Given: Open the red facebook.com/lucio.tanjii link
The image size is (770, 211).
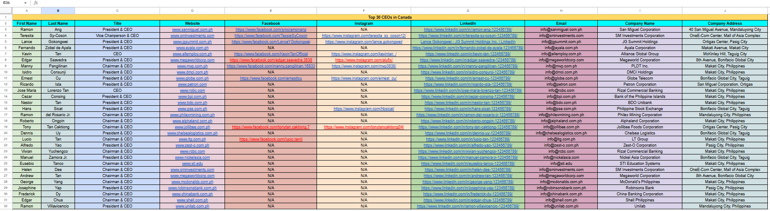Looking at the screenshot, I should (x=271, y=139).
